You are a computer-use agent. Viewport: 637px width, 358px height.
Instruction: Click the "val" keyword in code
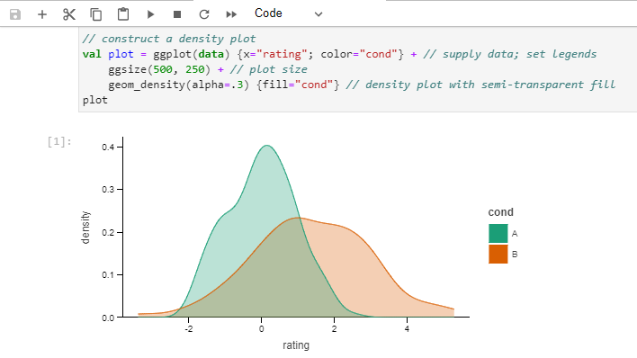(92, 54)
